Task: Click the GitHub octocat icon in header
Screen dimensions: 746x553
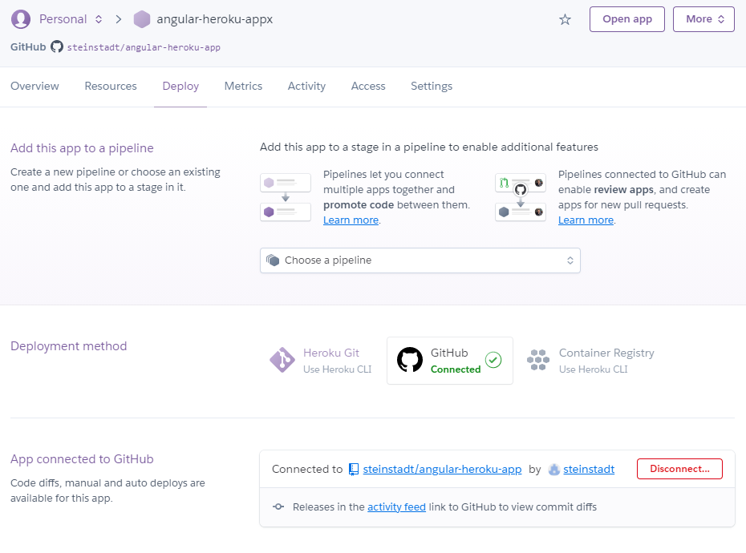Action: coord(57,46)
